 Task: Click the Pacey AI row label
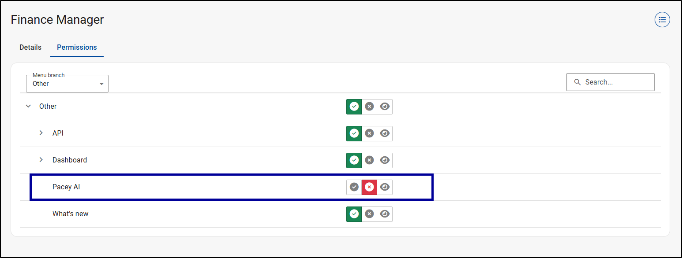pos(66,187)
